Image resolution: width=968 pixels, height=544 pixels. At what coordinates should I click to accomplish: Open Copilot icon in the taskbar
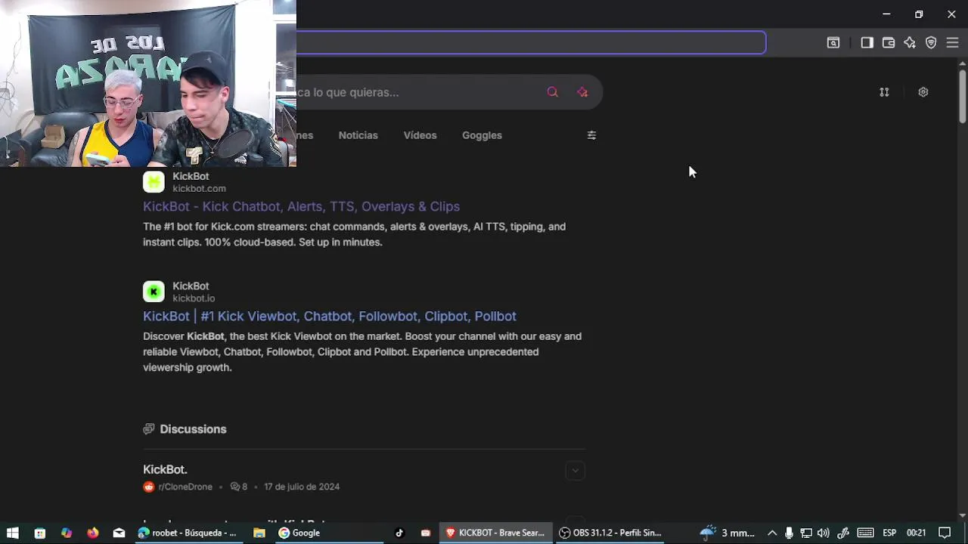(67, 533)
